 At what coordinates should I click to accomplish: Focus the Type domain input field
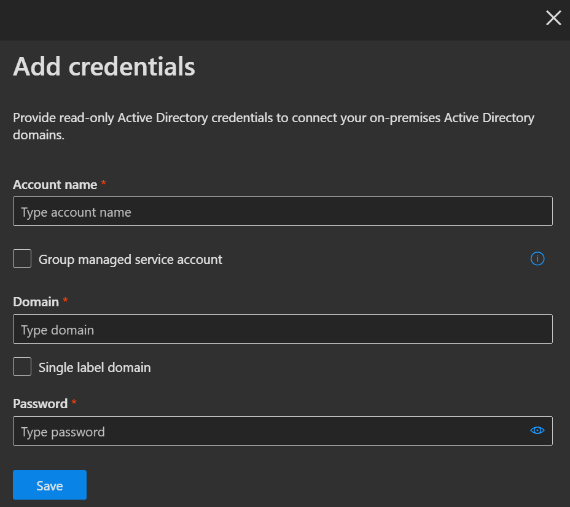[283, 330]
